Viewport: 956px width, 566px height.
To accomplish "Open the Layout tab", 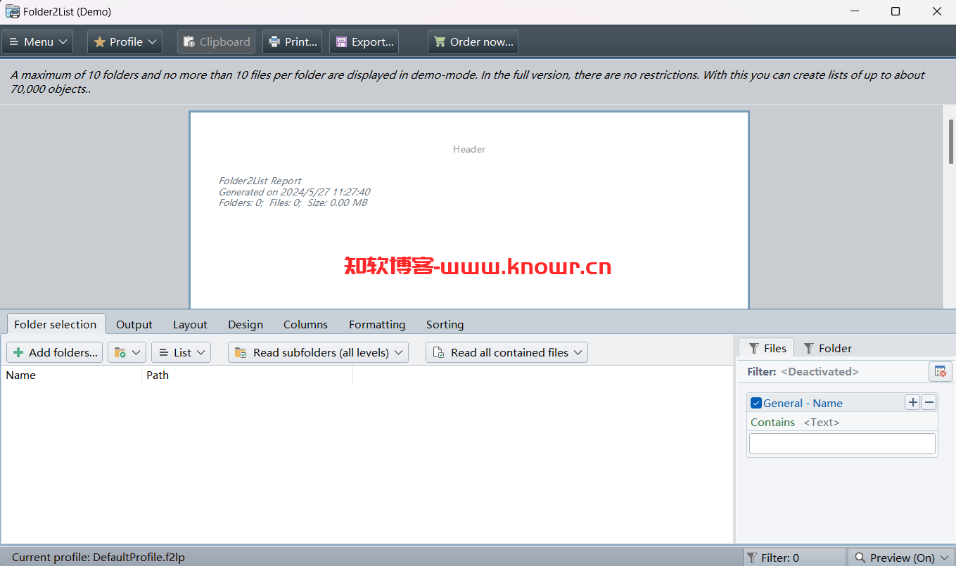I will pyautogui.click(x=190, y=324).
